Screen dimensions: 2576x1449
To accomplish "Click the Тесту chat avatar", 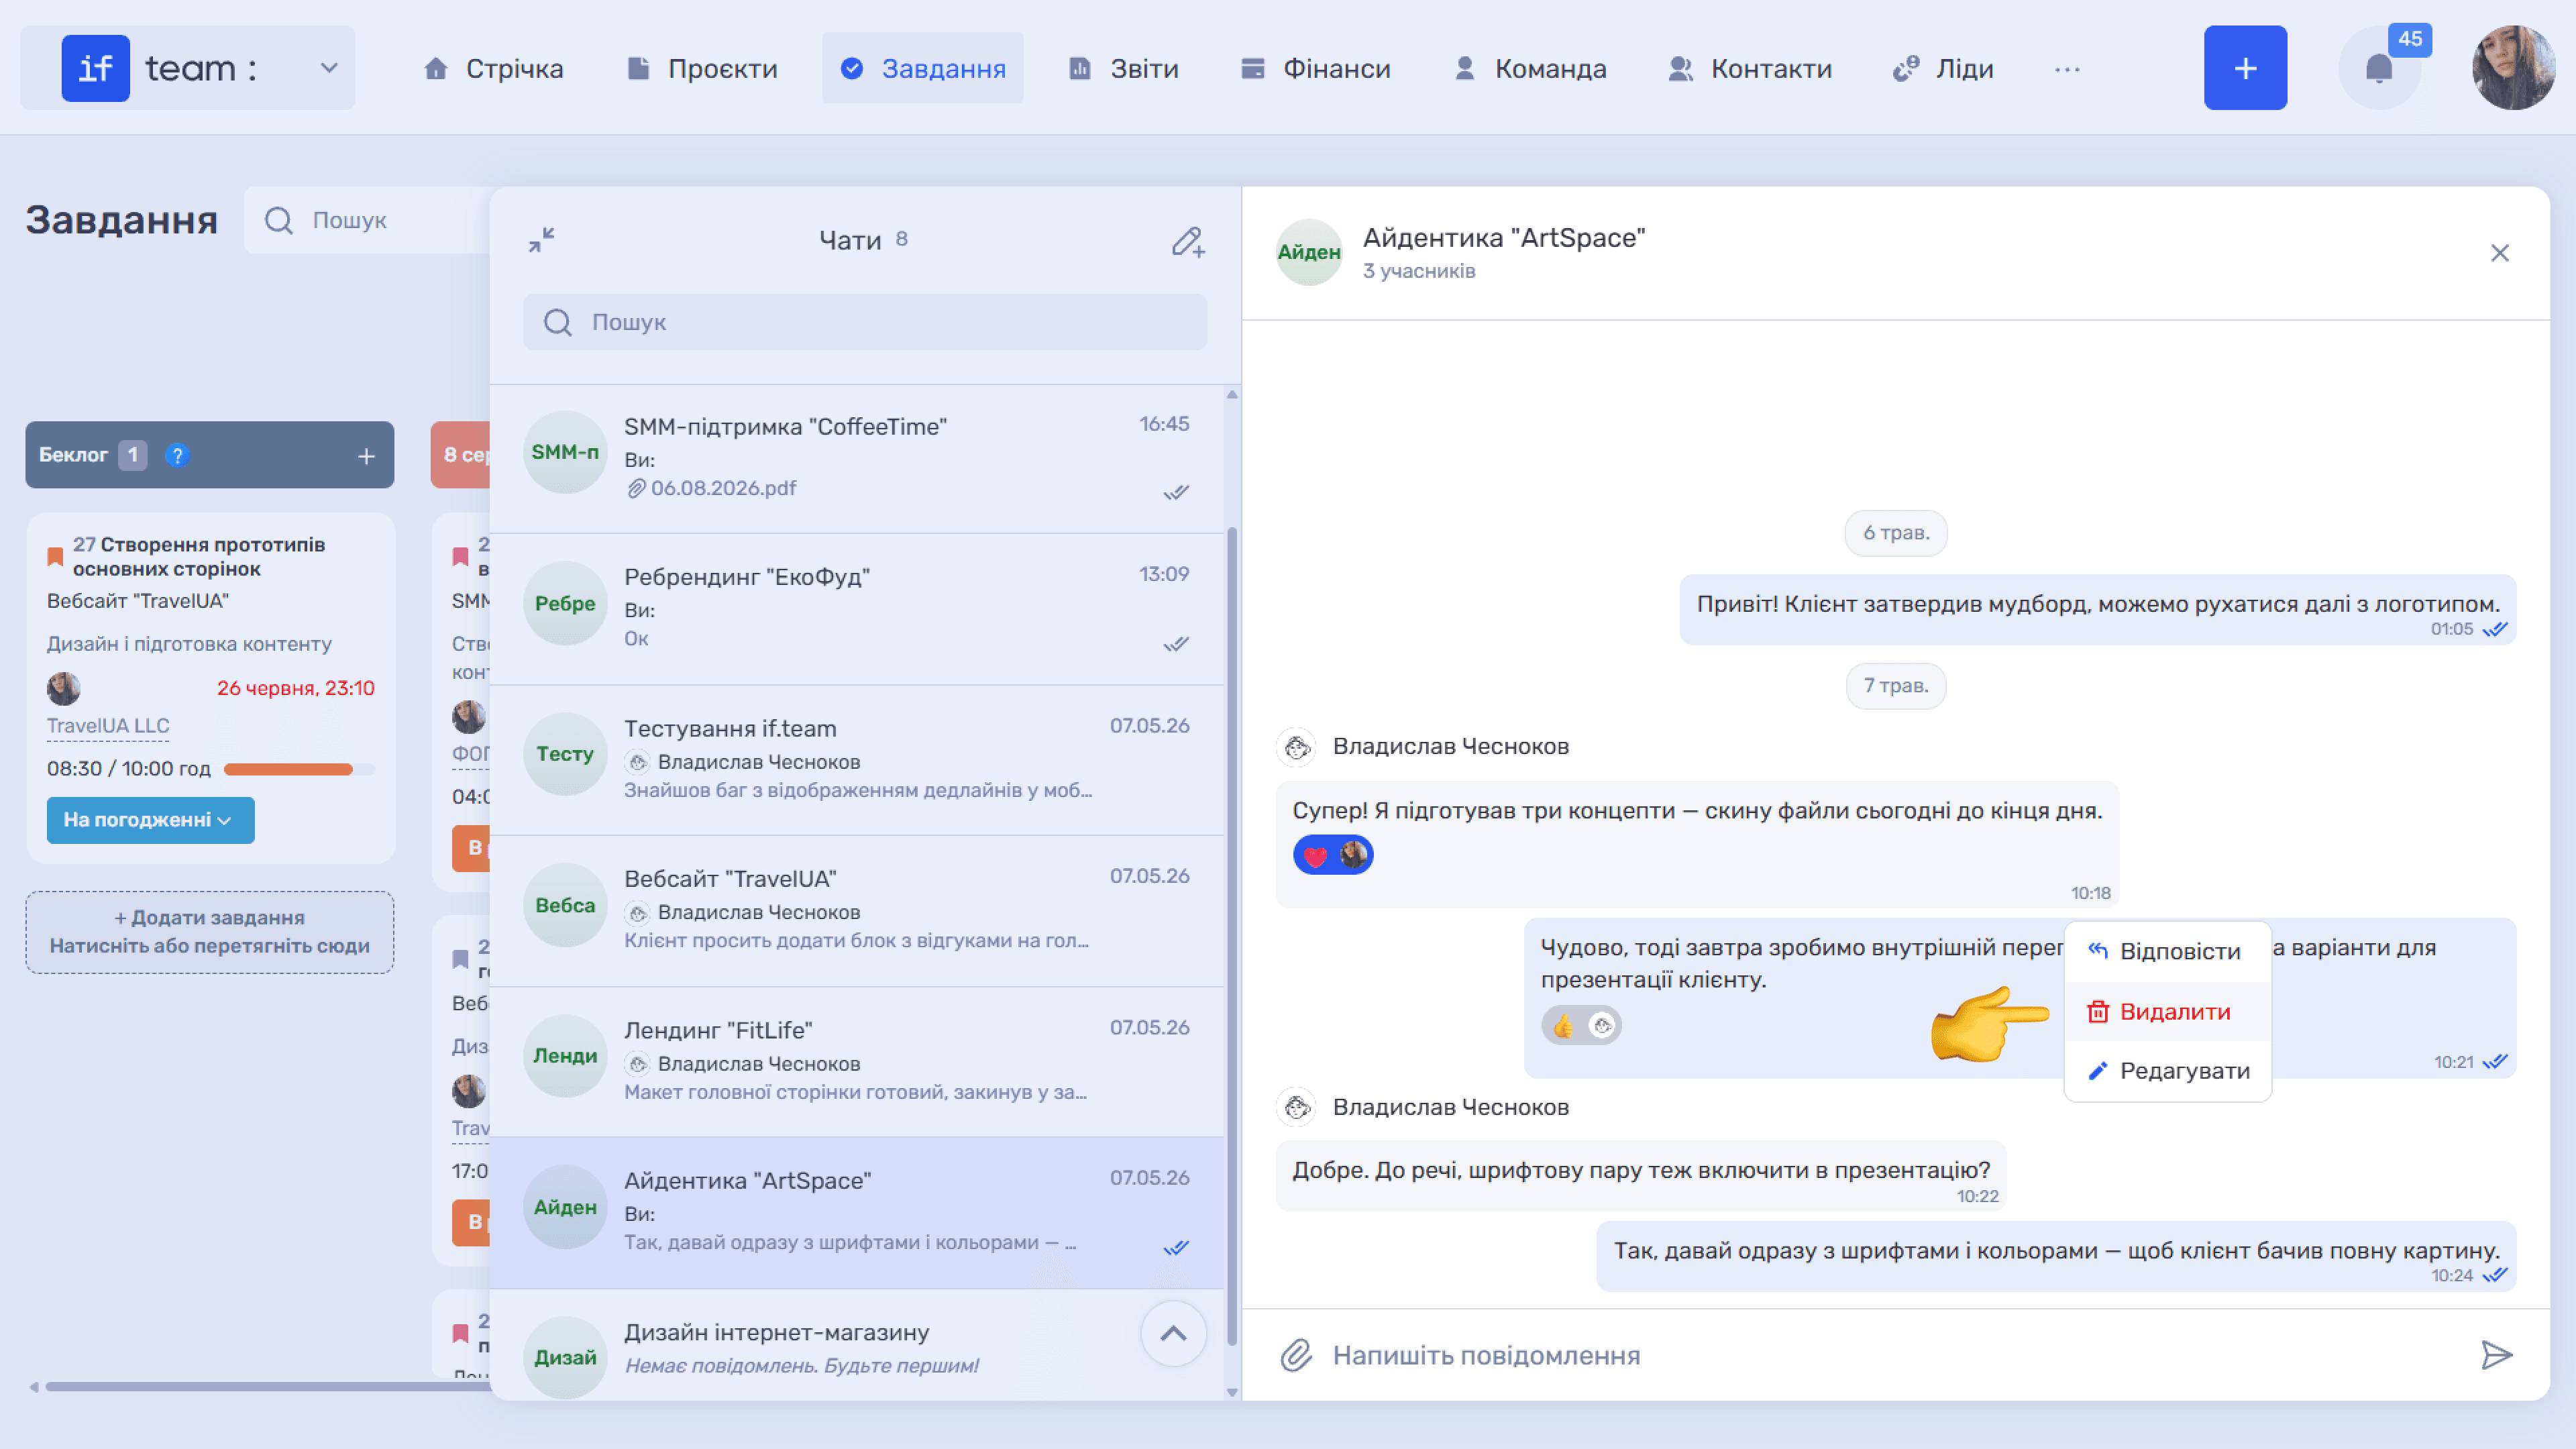I will point(565,754).
